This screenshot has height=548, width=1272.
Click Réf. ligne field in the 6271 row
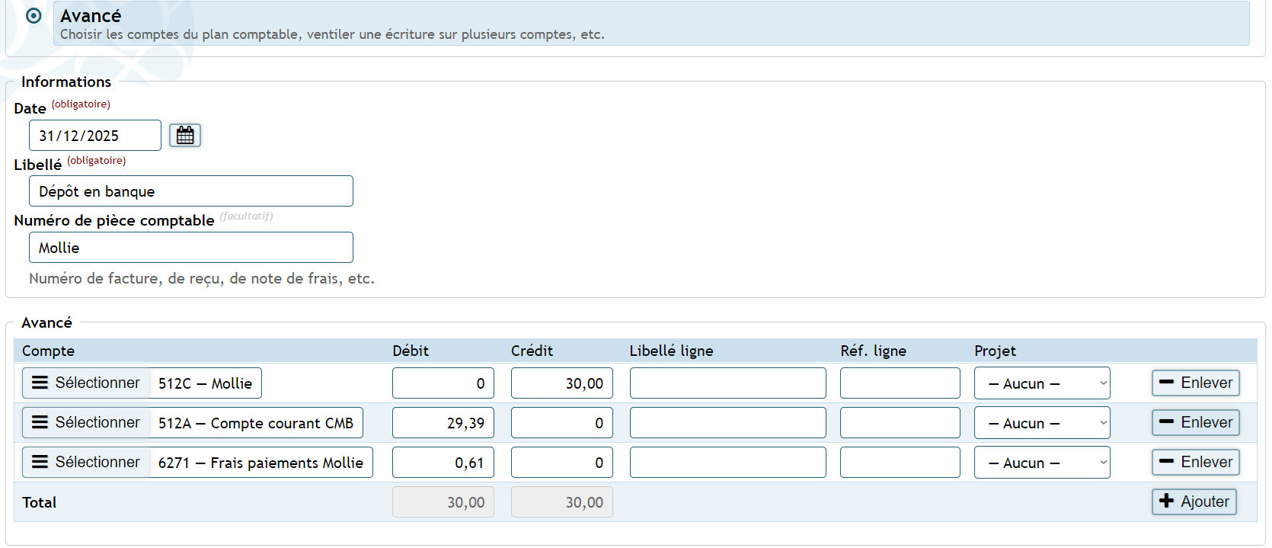[900, 463]
